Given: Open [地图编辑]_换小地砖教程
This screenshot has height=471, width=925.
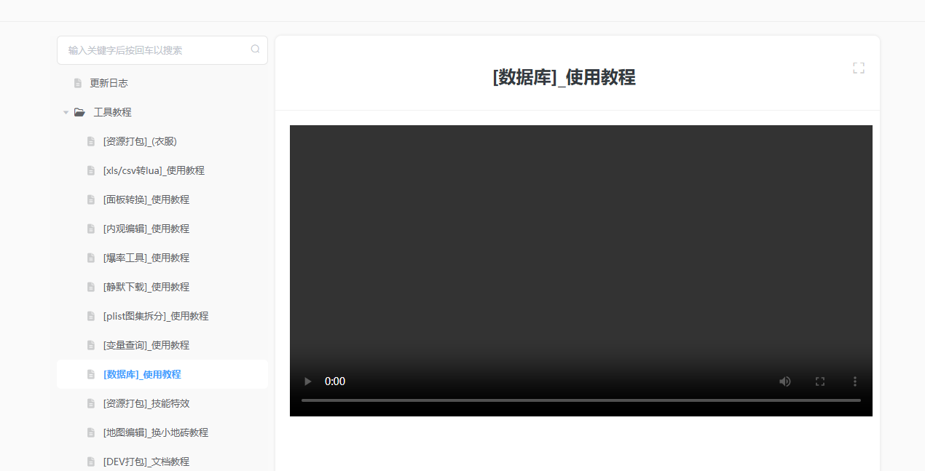Looking at the screenshot, I should coord(155,432).
